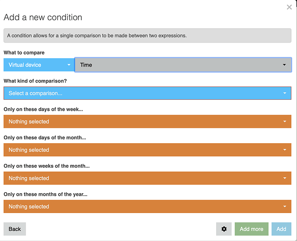
Task: Expand the weeks of the month selector
Action: coord(147,178)
